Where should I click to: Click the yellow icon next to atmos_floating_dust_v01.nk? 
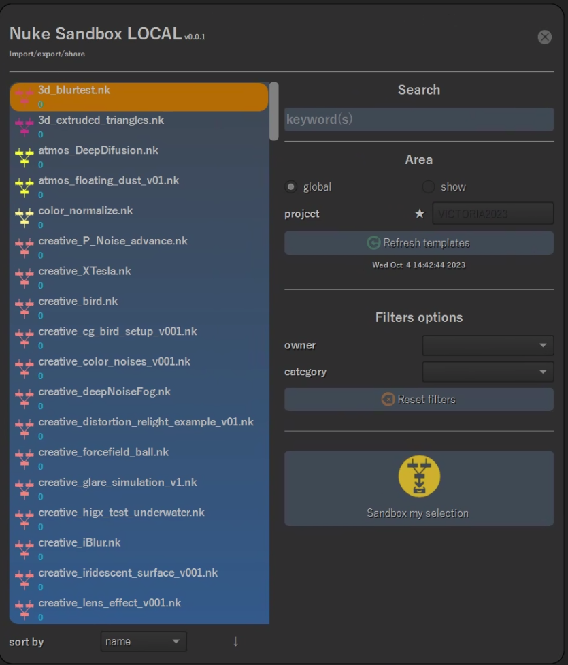24,186
